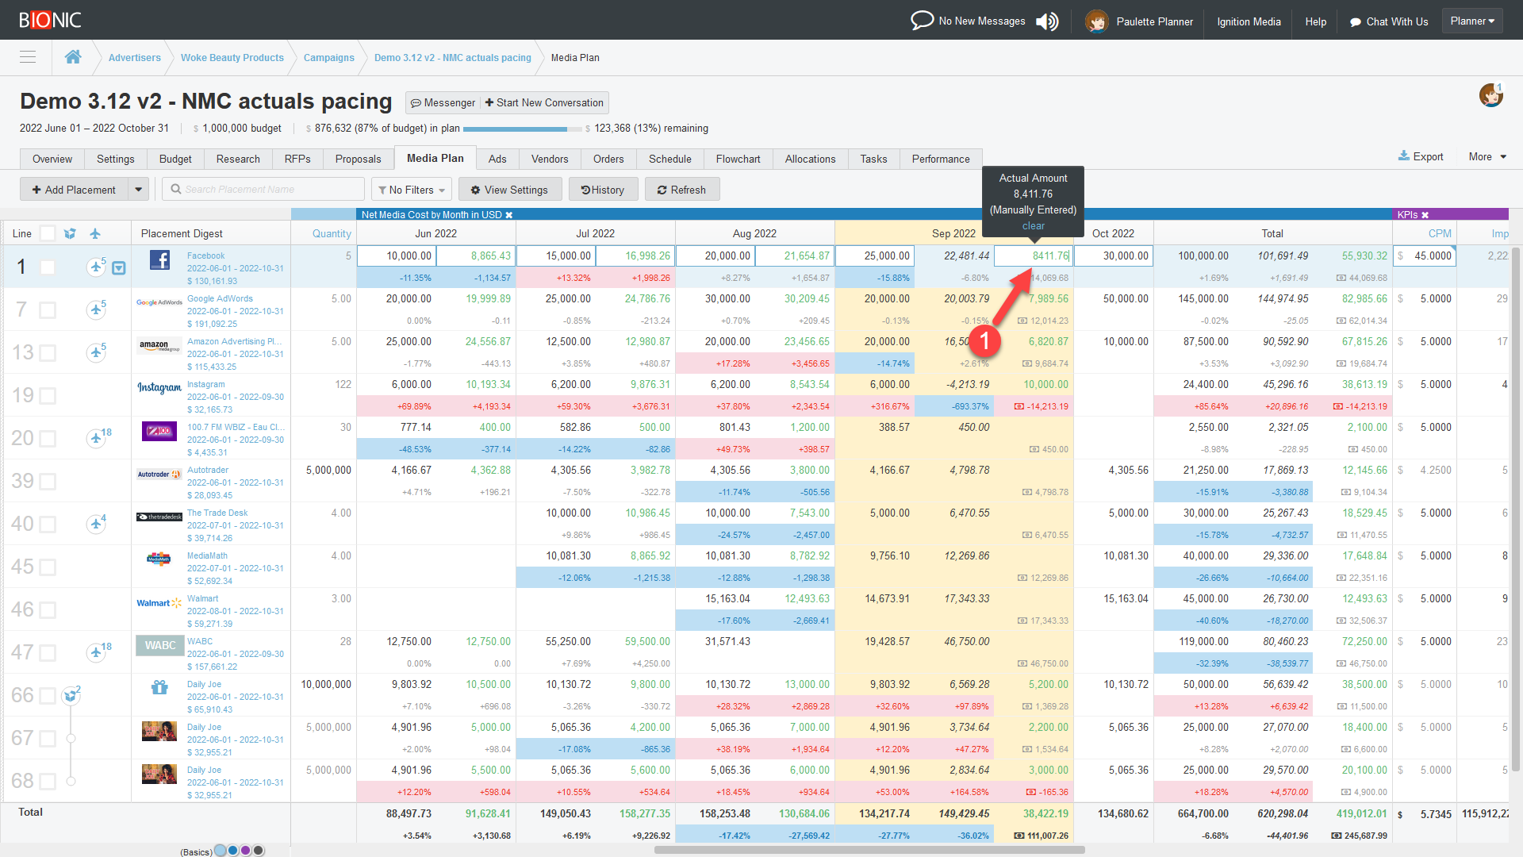Open Paulette Planner avatar in header

[1096, 21]
